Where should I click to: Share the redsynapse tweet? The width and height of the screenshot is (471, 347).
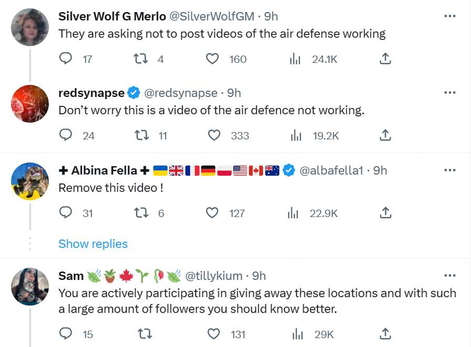(385, 135)
